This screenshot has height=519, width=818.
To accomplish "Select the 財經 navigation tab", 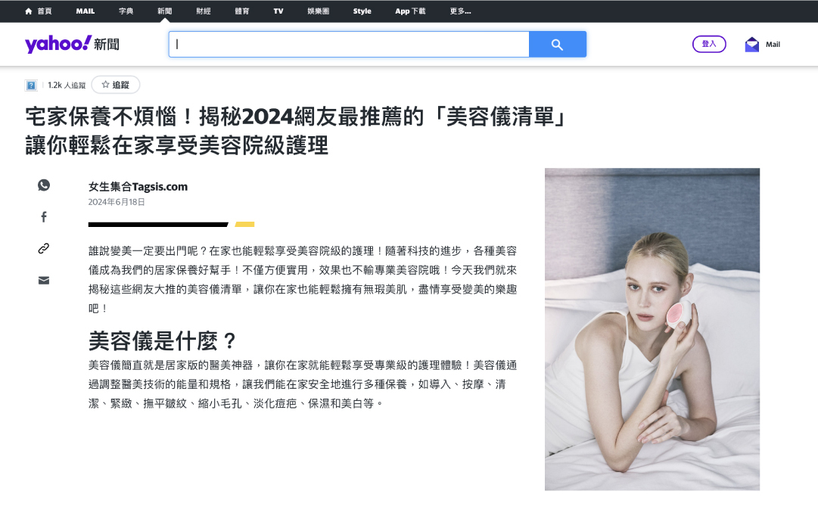I will [204, 11].
